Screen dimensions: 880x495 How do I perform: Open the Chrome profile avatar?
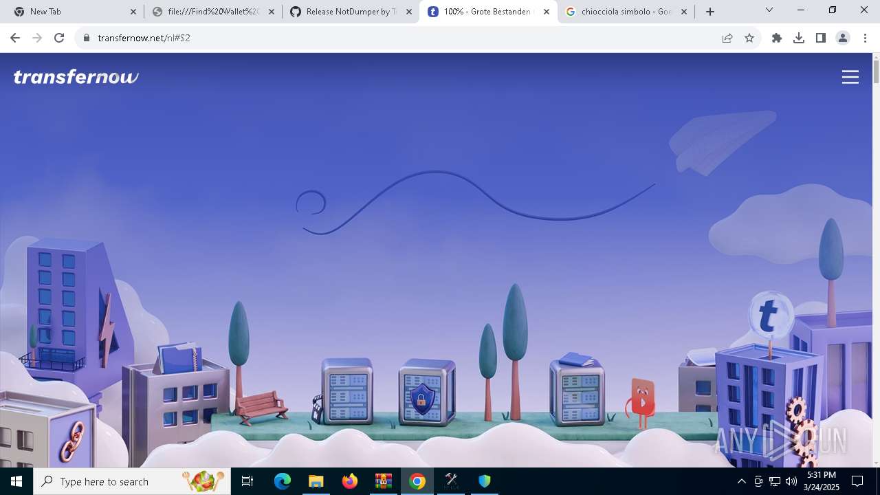tap(843, 38)
